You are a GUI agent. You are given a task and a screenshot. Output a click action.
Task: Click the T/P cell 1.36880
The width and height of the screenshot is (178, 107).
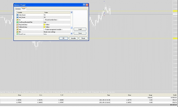[61, 100]
